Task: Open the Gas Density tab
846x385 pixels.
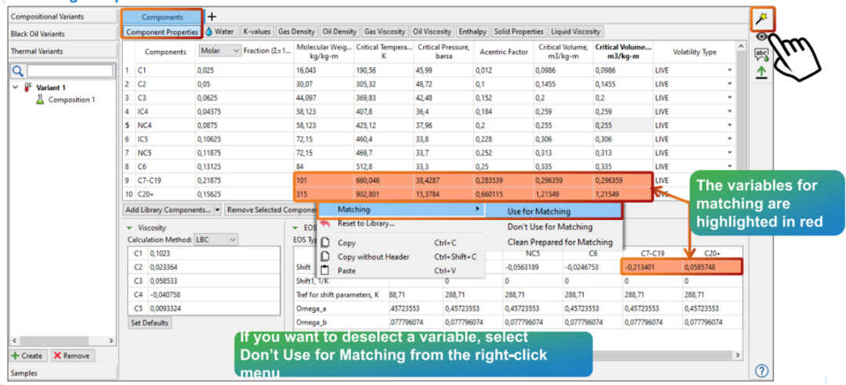Action: [297, 32]
